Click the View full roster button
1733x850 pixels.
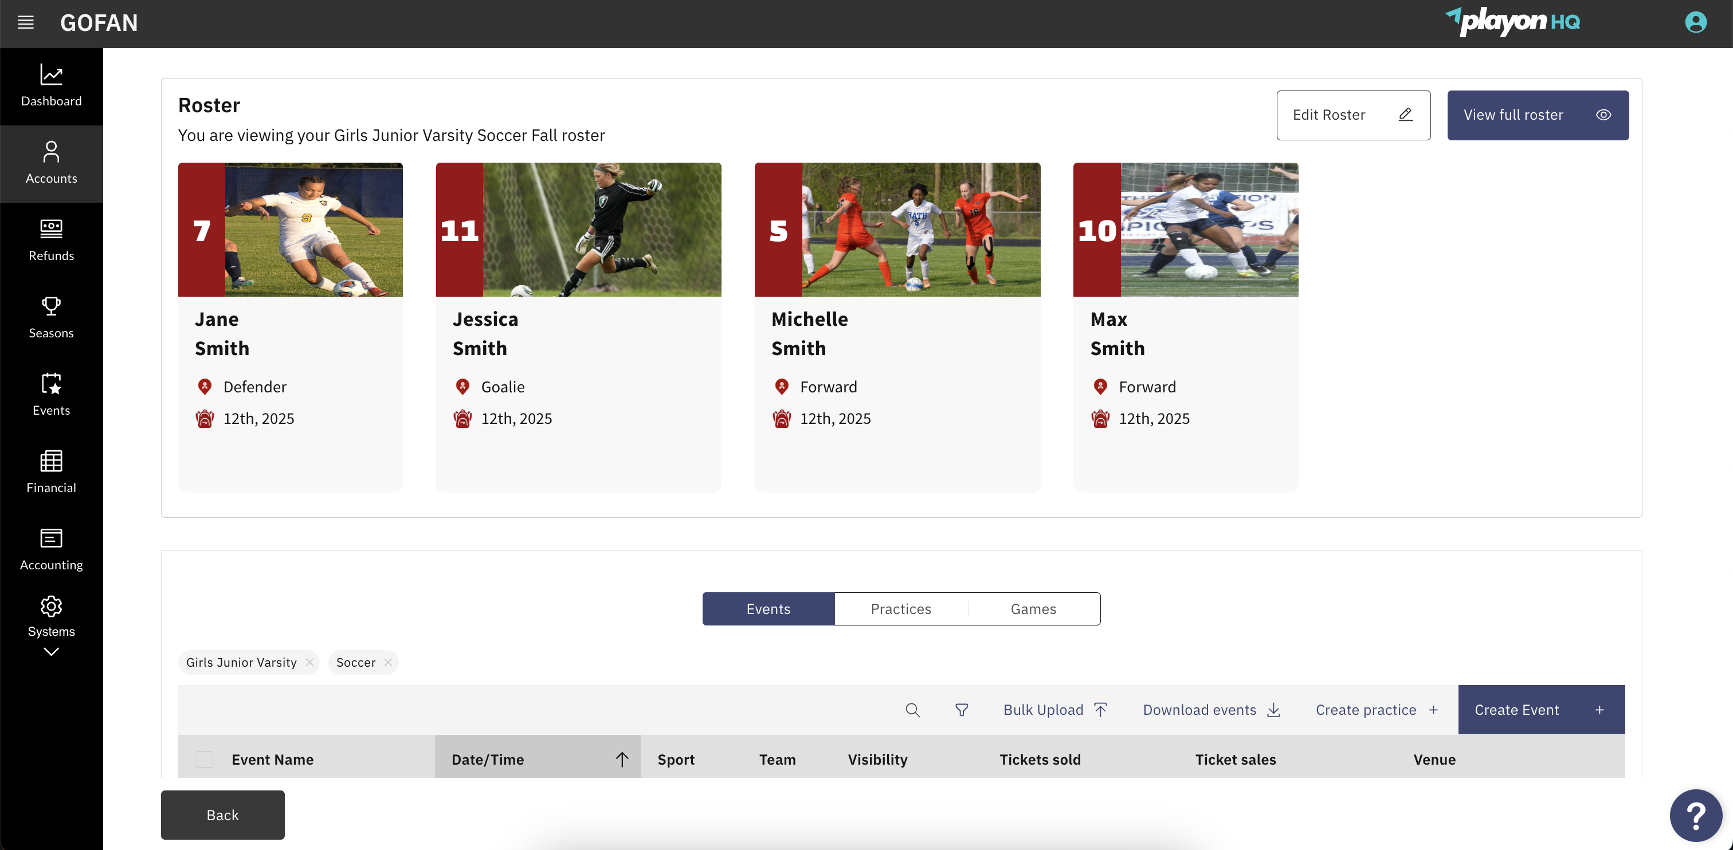pyautogui.click(x=1538, y=115)
